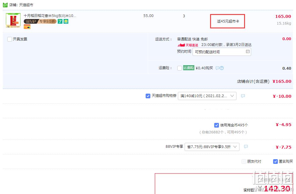Open the calendar icon in delivery time field
The width and height of the screenshot is (296, 194).
(248, 51)
